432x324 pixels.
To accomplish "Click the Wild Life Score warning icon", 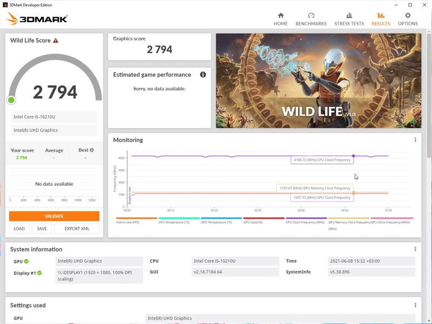I will click(x=56, y=40).
